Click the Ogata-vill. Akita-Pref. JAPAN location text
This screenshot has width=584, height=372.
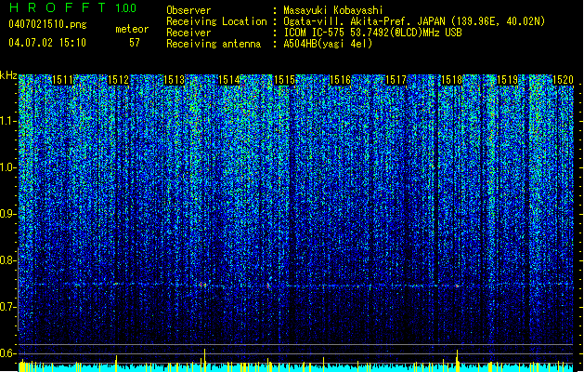pyautogui.click(x=414, y=21)
